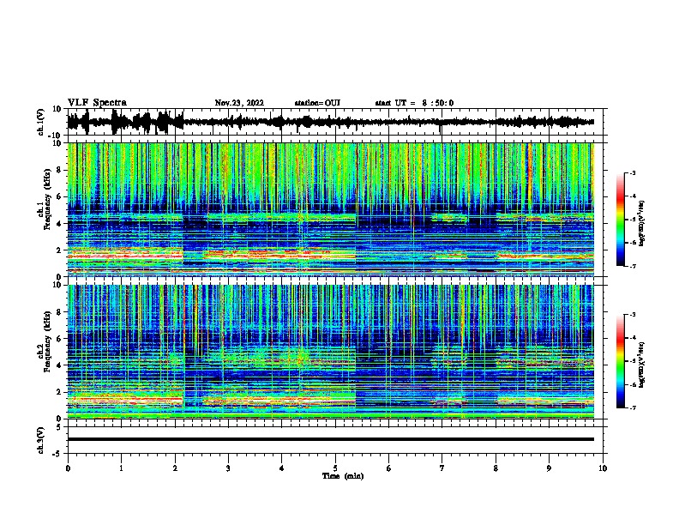The image size is (679, 525).
Task: Click time axis tick label "10"
Action: 603,468
